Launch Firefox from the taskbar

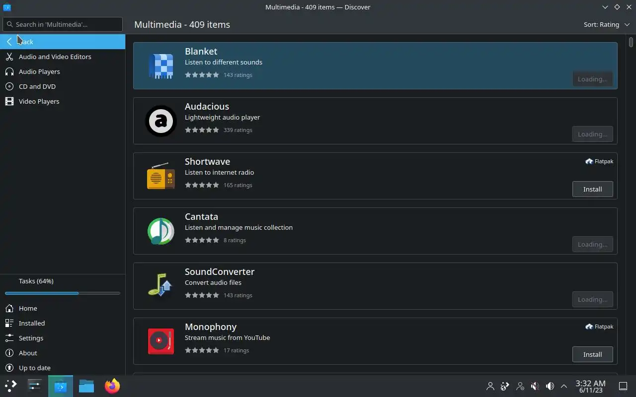[112, 386]
